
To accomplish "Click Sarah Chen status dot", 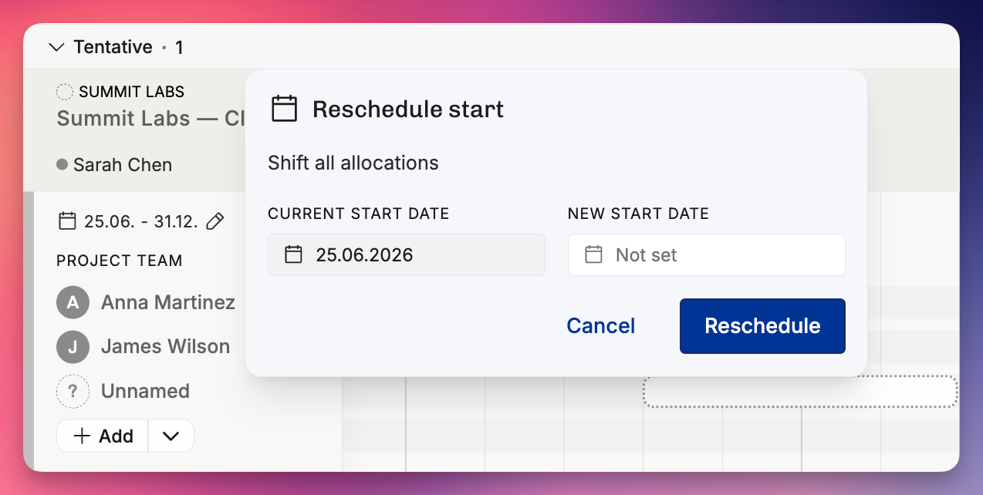I will pyautogui.click(x=62, y=164).
